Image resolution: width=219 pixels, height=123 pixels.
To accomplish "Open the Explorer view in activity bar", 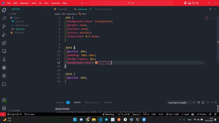I will point(4,10).
